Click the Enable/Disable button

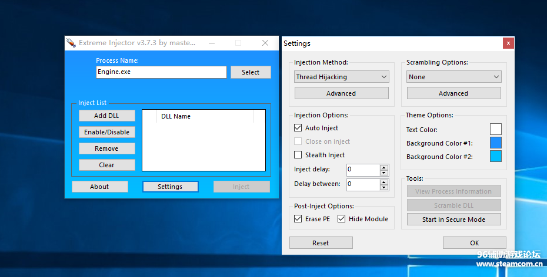coord(106,132)
